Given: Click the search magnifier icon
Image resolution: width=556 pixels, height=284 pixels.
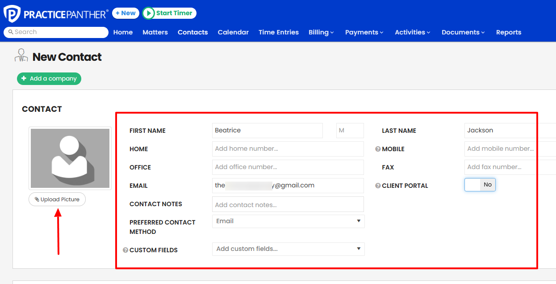Looking at the screenshot, I should [11, 32].
